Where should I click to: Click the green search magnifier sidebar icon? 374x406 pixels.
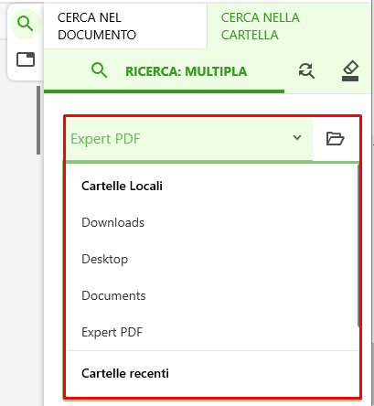[x=26, y=24]
